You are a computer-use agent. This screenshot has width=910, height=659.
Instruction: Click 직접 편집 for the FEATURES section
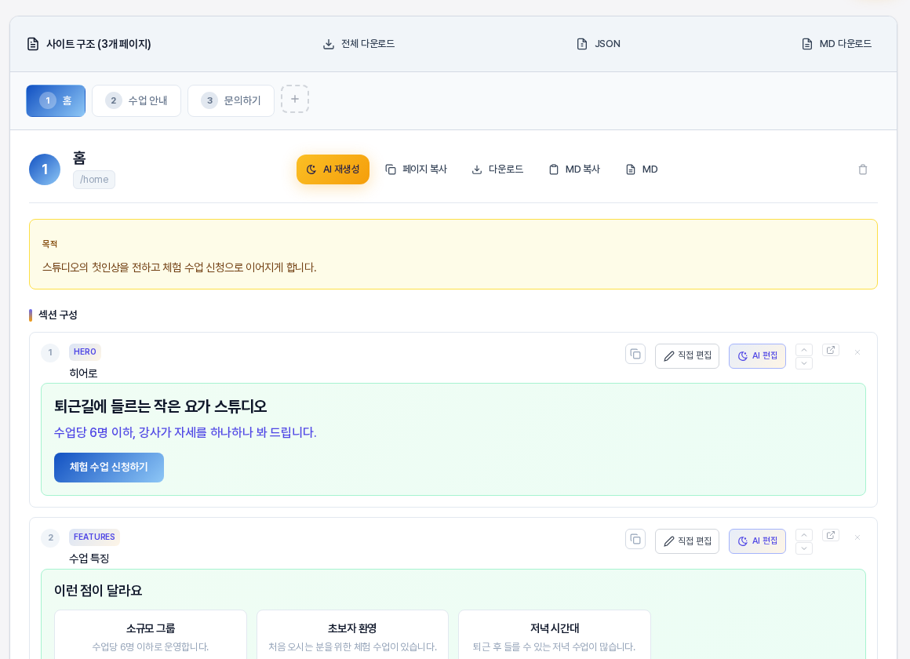click(x=687, y=541)
